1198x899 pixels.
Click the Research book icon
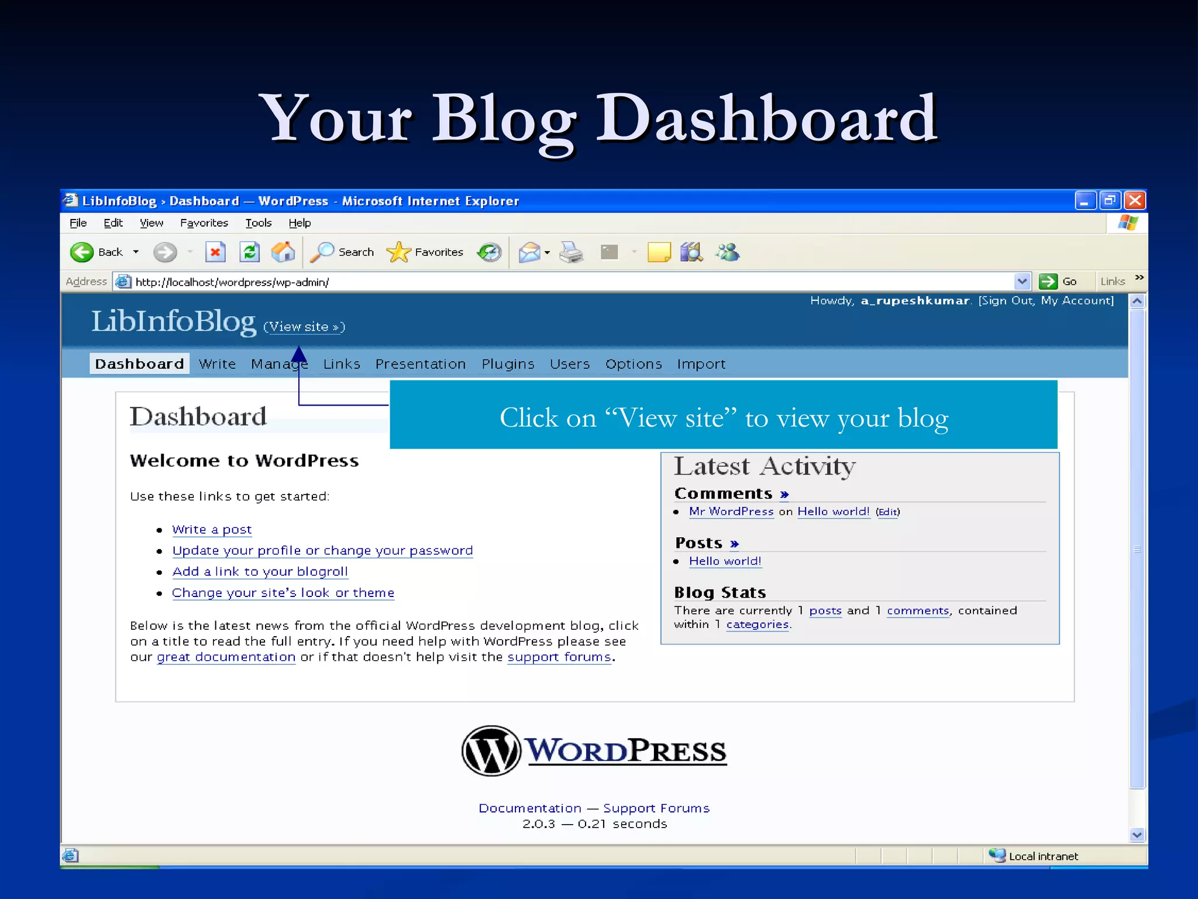coord(691,252)
